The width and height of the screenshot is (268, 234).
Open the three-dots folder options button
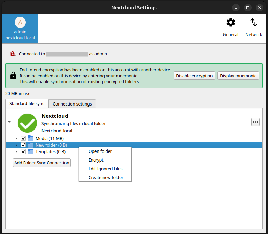(255, 122)
